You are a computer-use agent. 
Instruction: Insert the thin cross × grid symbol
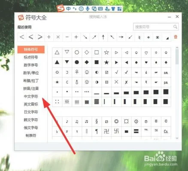pyautogui.click(x=116, y=82)
